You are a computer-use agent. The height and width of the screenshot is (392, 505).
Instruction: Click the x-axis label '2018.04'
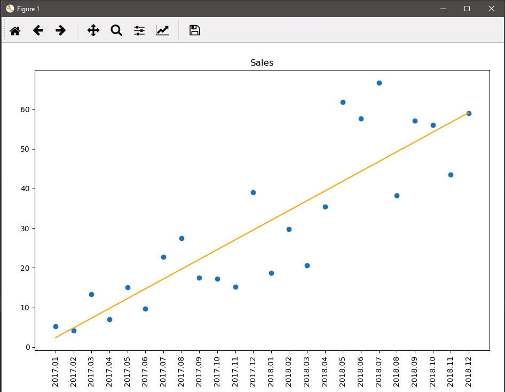[x=325, y=372]
